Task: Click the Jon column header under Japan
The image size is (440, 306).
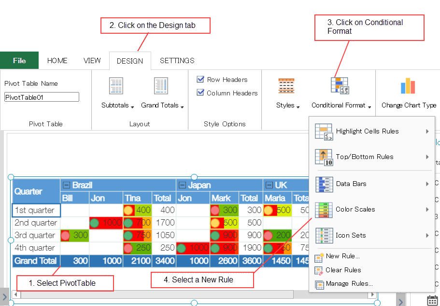Action: coord(193,198)
